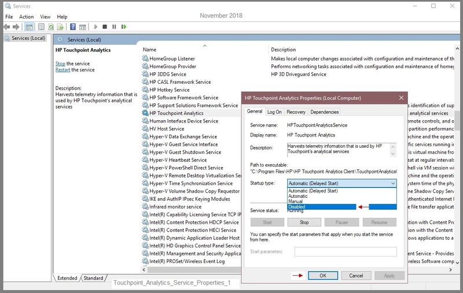Click the 'Restart' the service link
This screenshot has height=293, width=463.
[63, 70]
